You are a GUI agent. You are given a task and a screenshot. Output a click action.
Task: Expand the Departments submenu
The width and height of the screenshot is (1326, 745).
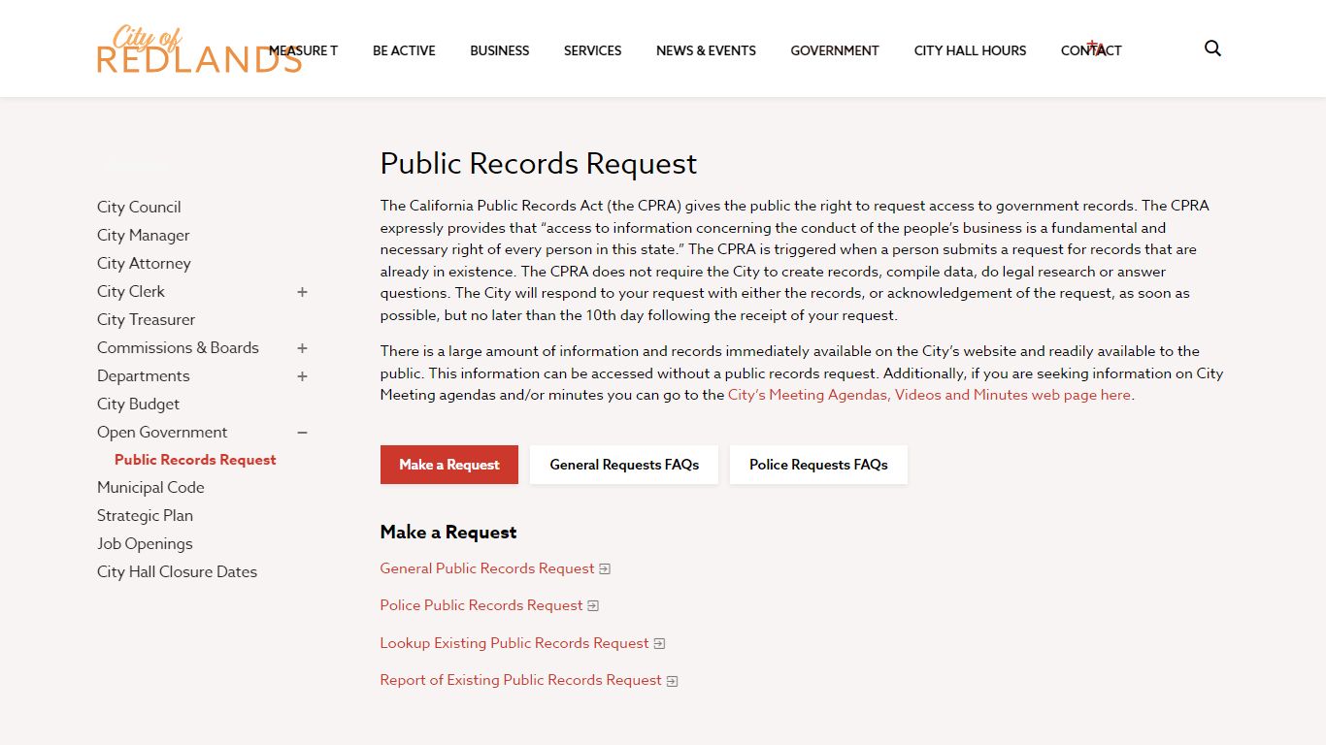click(x=302, y=376)
